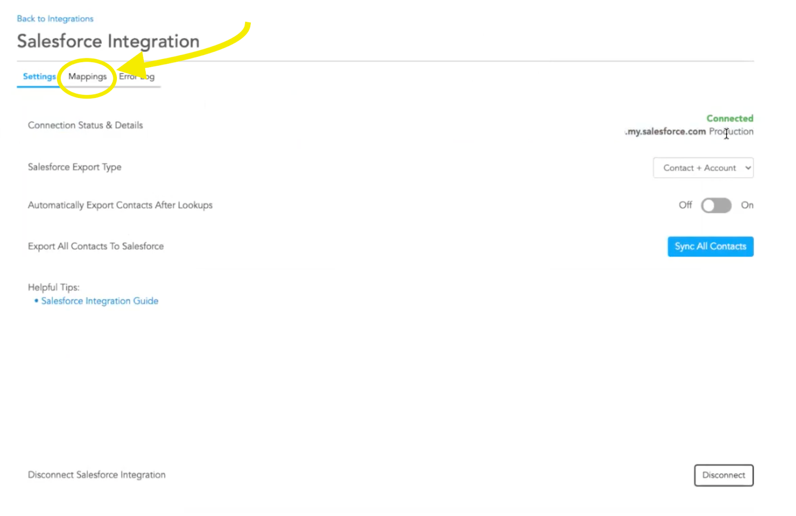Screen dimensions: 796x516
Task: Click the Sync All Contacts button
Action: coord(710,247)
